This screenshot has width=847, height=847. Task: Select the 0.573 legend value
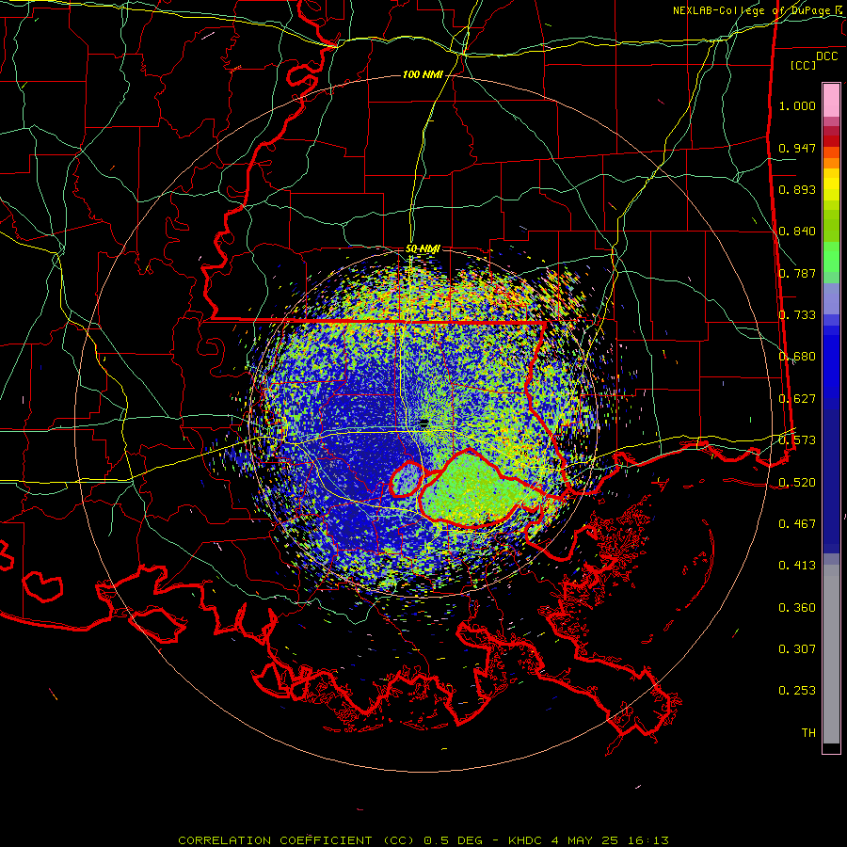(797, 440)
